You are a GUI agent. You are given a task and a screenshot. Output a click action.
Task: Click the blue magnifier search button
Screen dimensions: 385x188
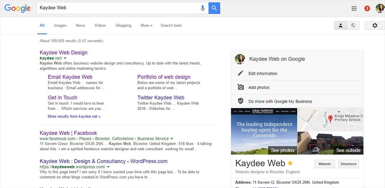214,8
